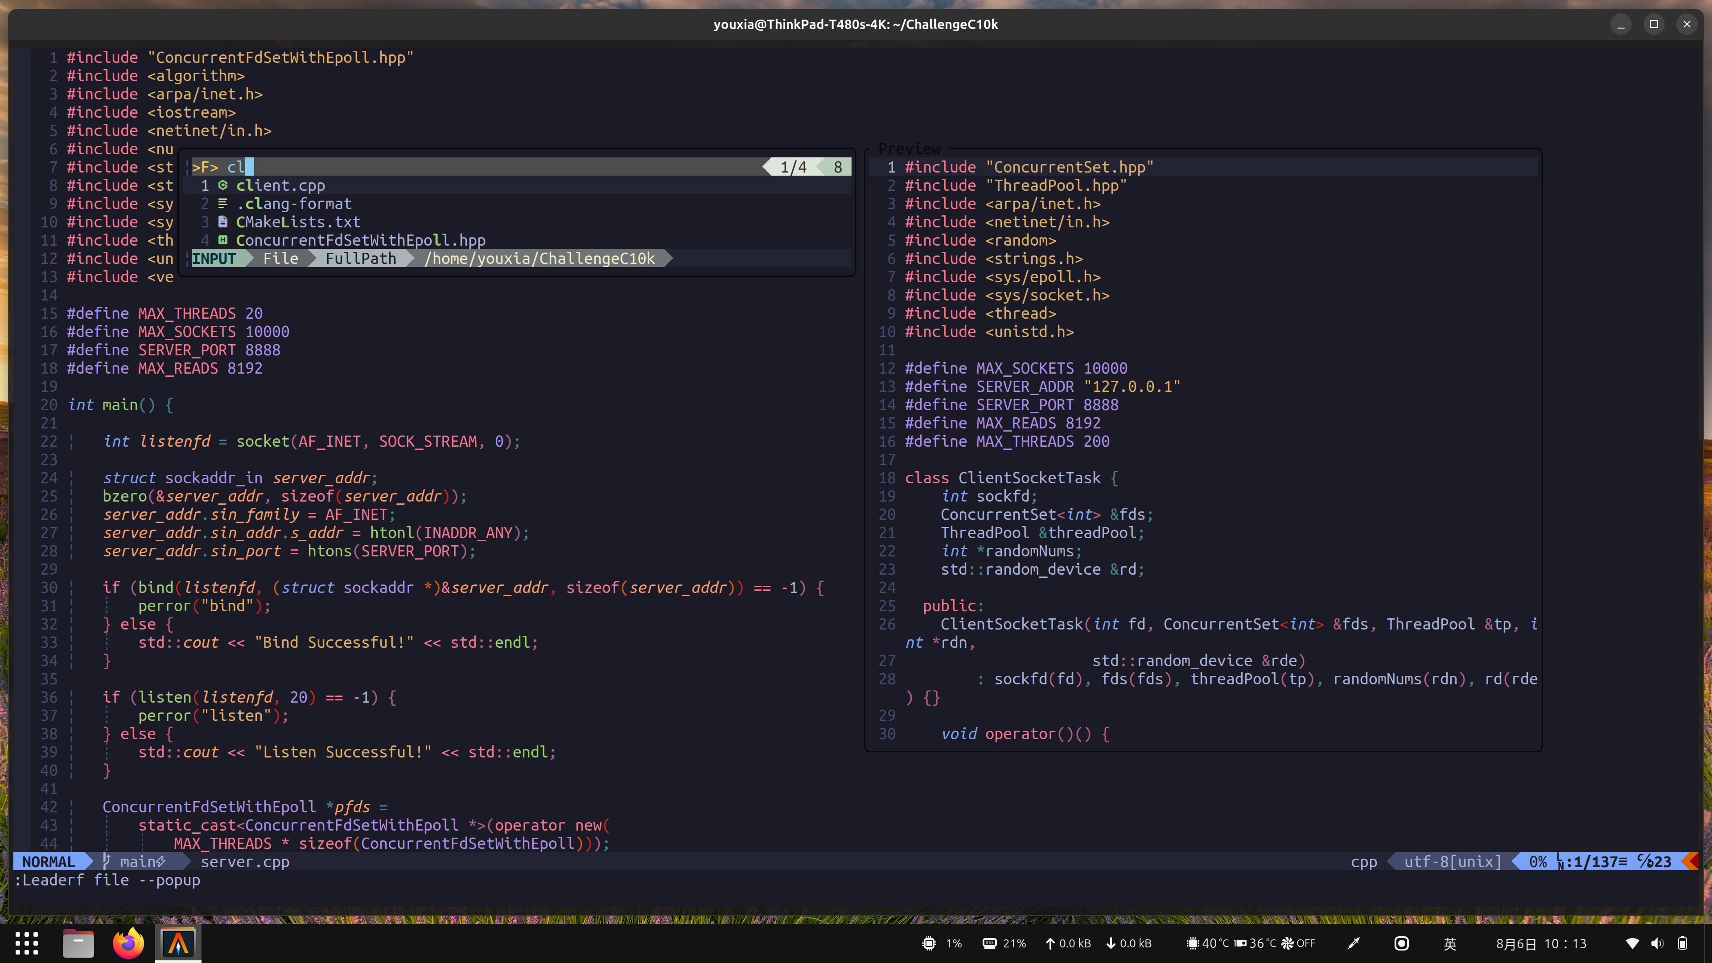The height and width of the screenshot is (963, 1712).
Task: Select the .clang-format entry in Leaderf
Action: click(x=294, y=203)
